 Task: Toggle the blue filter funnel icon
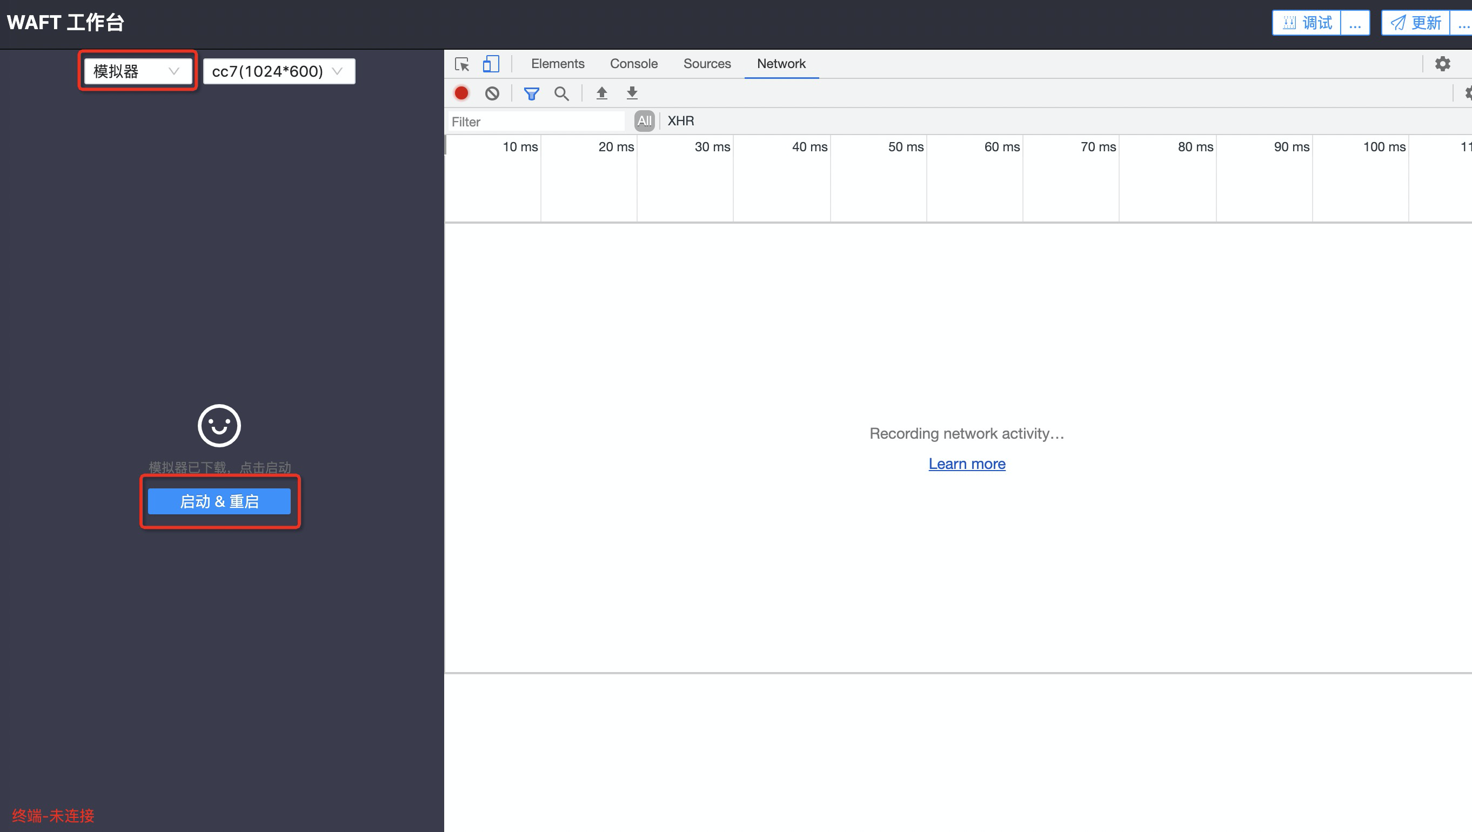point(531,93)
